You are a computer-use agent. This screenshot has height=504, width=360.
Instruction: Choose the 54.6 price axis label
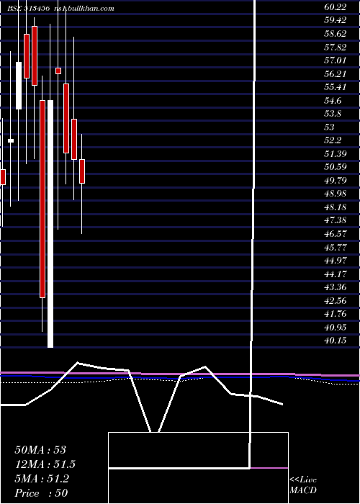tap(333, 101)
